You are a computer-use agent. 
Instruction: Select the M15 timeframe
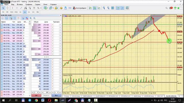tap(11, 12)
